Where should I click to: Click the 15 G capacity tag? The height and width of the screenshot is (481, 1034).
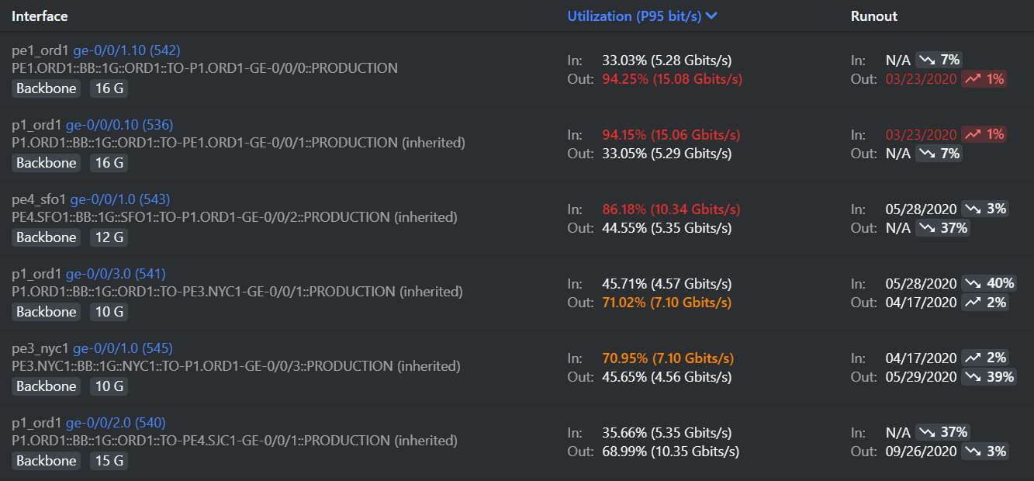point(108,461)
